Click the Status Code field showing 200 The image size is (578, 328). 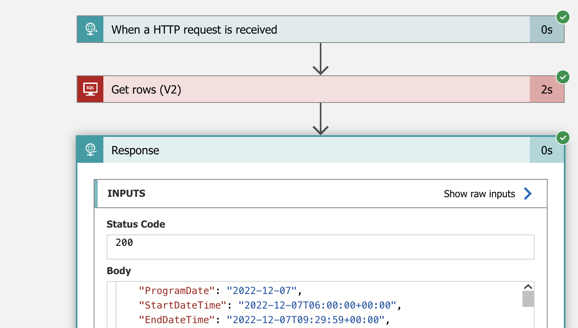click(320, 246)
